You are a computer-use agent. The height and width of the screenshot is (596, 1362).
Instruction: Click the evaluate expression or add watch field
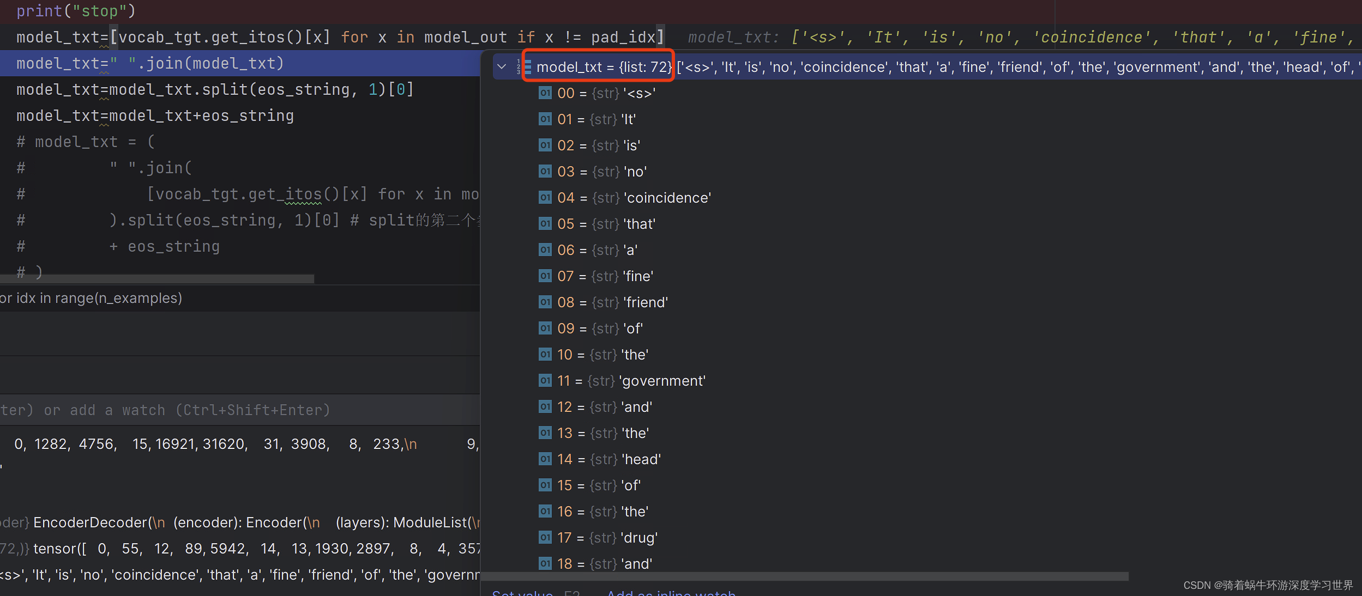pos(240,410)
